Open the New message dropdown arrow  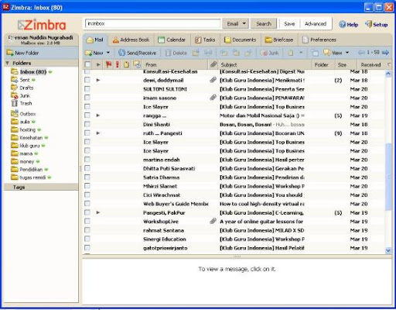[x=108, y=53]
